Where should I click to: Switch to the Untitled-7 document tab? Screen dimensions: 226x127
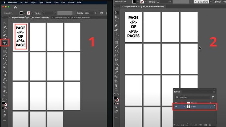(x=72, y=17)
